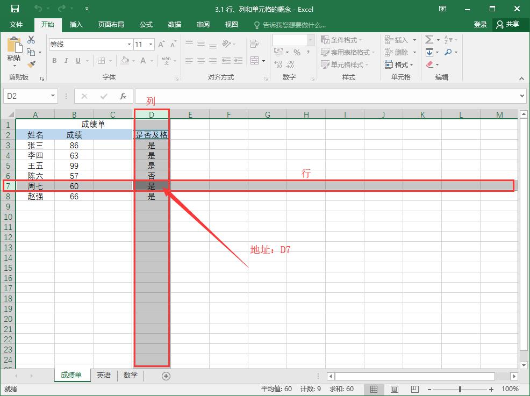
Task: Select the Format Painter brush
Action: 31,64
